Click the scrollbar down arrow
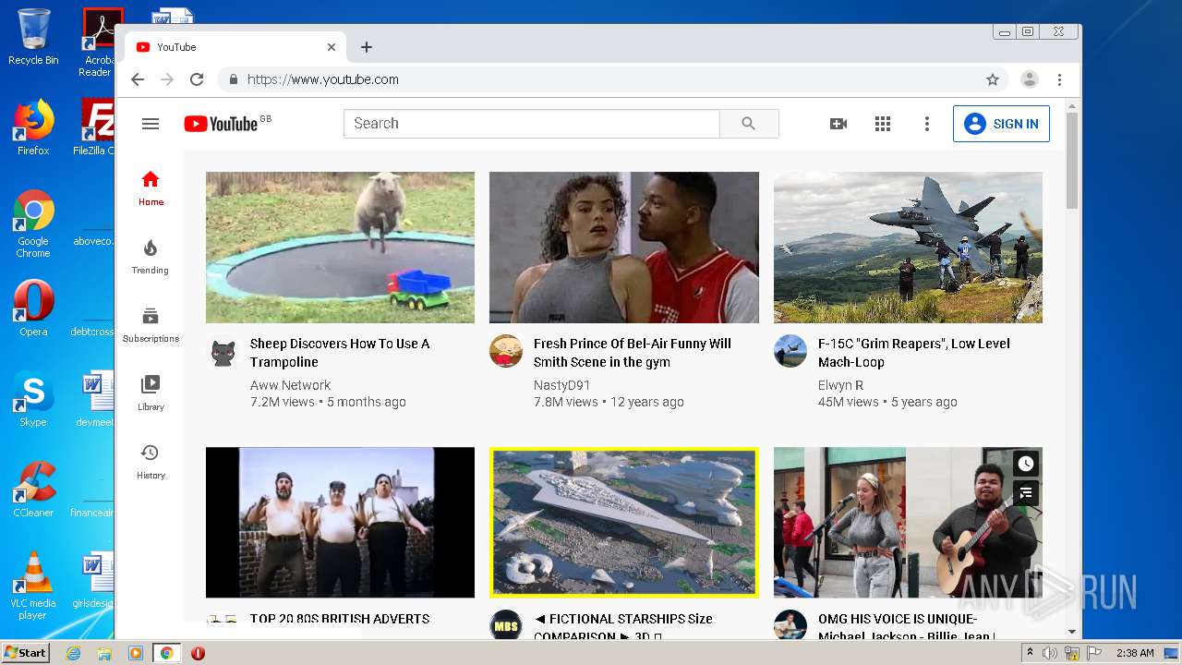The width and height of the screenshot is (1182, 665). click(1072, 633)
